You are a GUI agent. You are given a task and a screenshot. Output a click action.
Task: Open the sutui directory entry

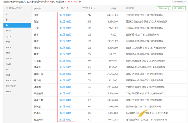click(x=9, y=31)
